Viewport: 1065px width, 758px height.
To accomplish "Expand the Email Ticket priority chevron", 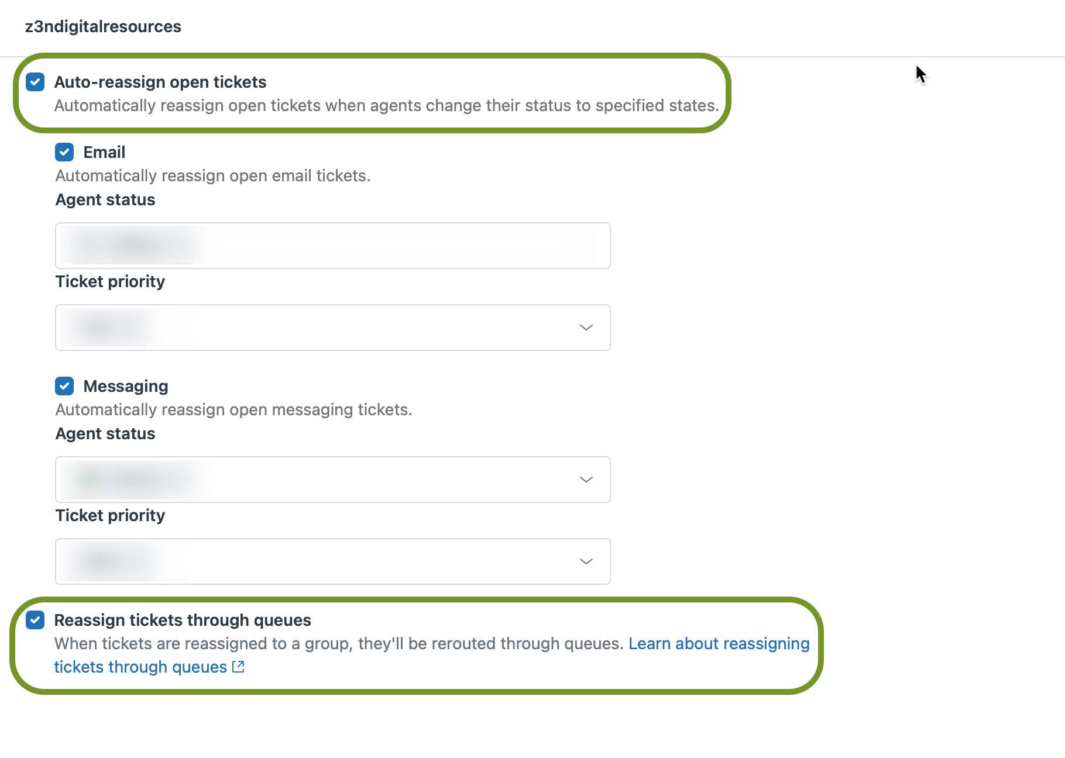I will (x=586, y=328).
